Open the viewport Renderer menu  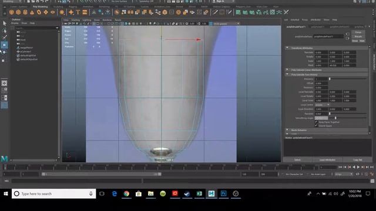pos(107,20)
